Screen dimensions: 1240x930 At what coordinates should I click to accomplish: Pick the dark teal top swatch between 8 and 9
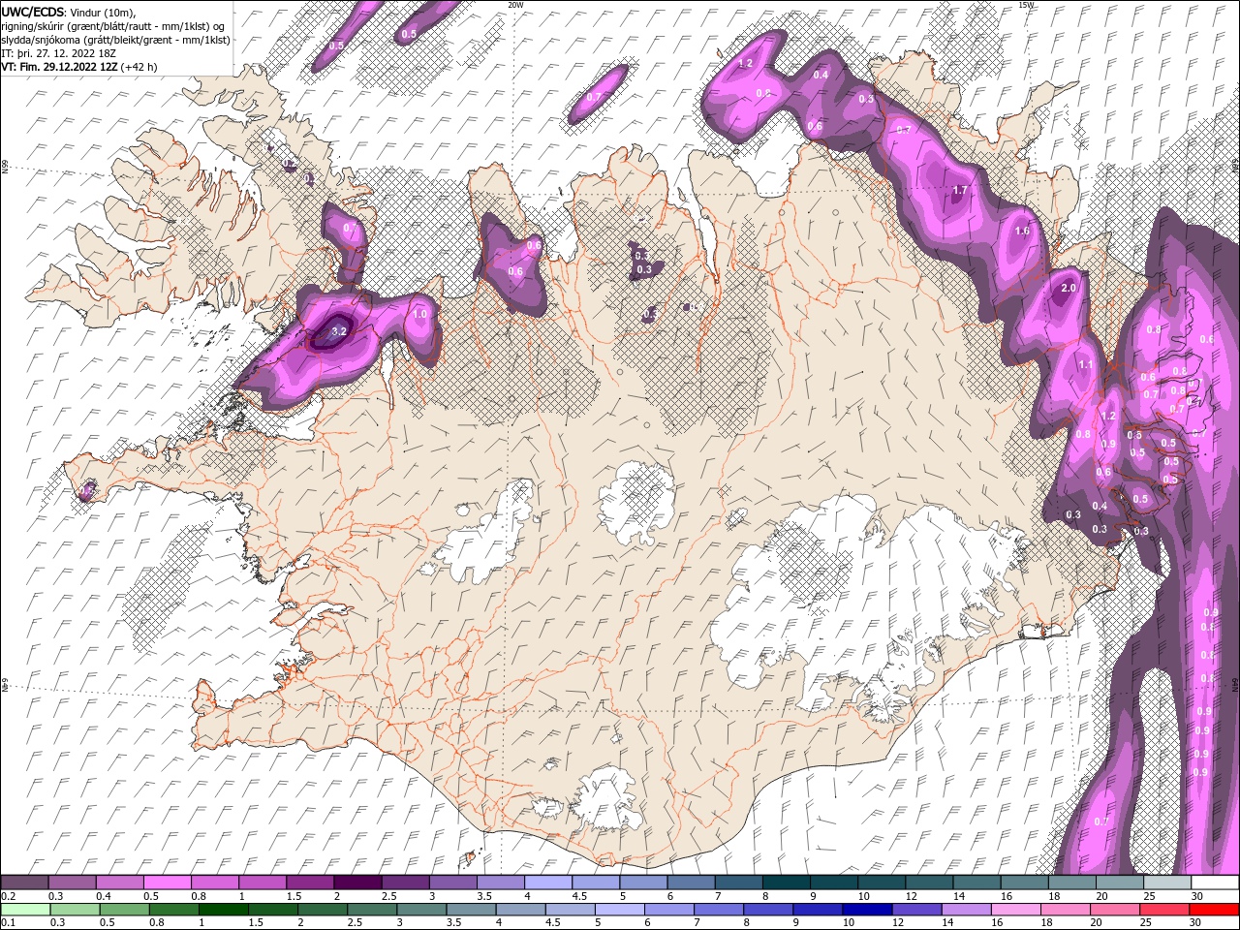tap(786, 882)
